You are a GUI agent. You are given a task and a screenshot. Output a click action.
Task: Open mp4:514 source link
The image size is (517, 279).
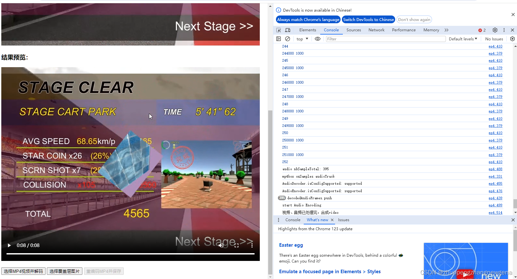[x=495, y=212]
